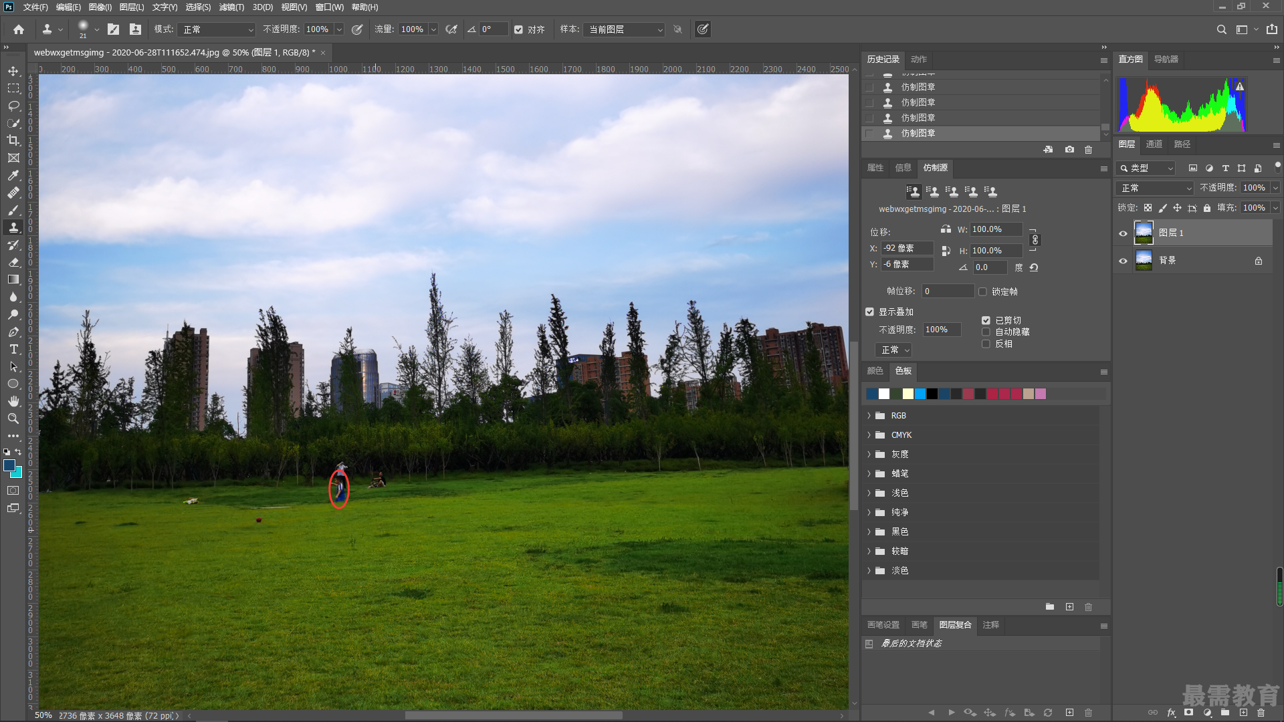Select the Rectangular Marquee tool
This screenshot has width=1284, height=722.
tap(13, 88)
